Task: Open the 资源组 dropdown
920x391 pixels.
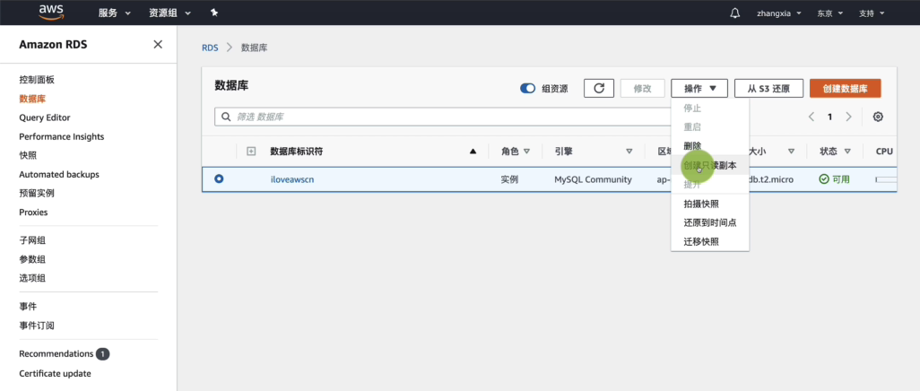Action: pyautogui.click(x=169, y=13)
